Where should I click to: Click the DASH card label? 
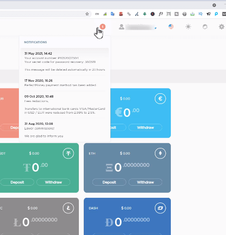(93, 208)
